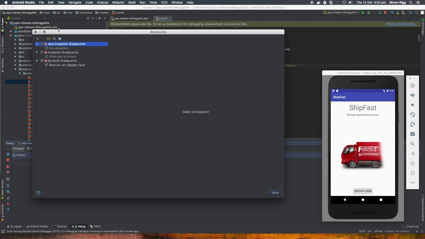Viewport: 425px width, 239px height.
Task: Open Logcat tool window tab
Action: point(14,226)
